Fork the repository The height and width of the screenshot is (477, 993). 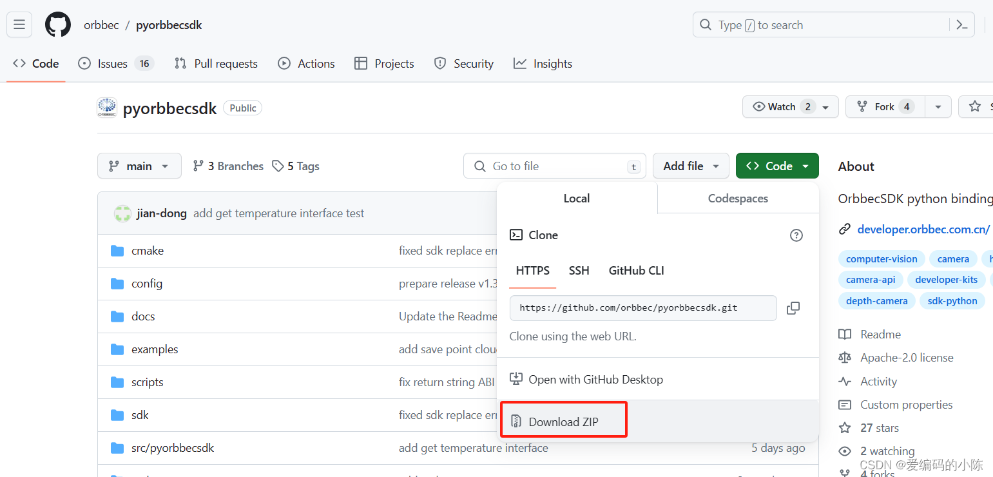[885, 106]
